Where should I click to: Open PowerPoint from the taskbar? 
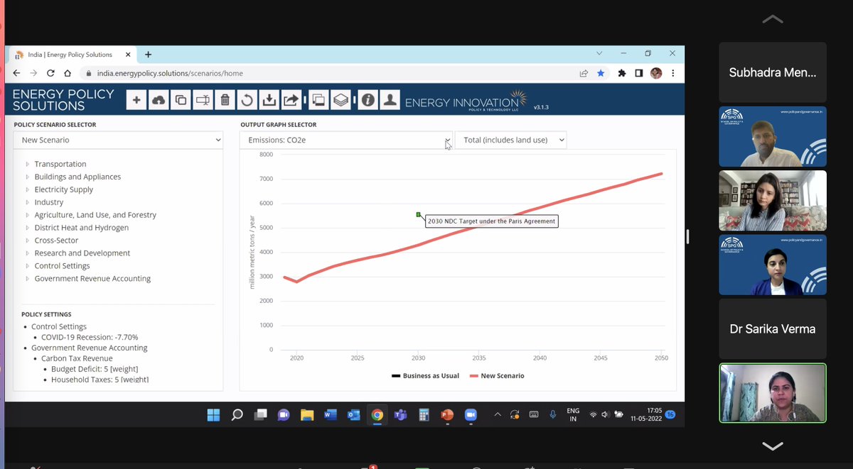[x=446, y=415]
